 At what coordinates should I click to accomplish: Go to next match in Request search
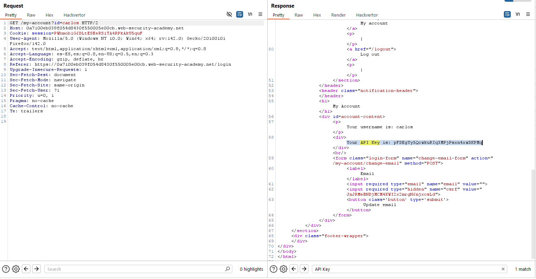click(x=36, y=269)
